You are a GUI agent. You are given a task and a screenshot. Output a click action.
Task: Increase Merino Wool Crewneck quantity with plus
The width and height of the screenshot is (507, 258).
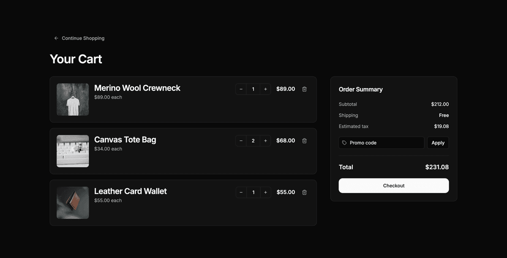265,89
